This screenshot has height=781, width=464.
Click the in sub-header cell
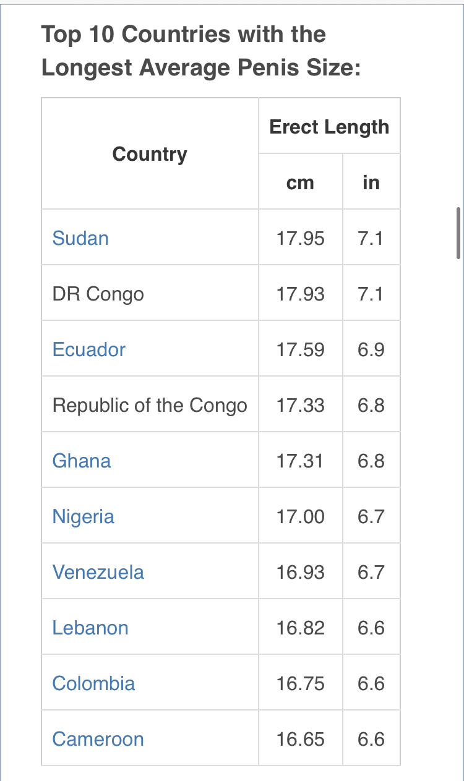tap(371, 182)
